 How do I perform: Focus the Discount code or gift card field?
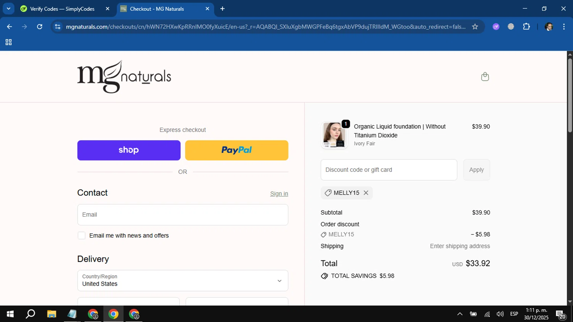389,170
